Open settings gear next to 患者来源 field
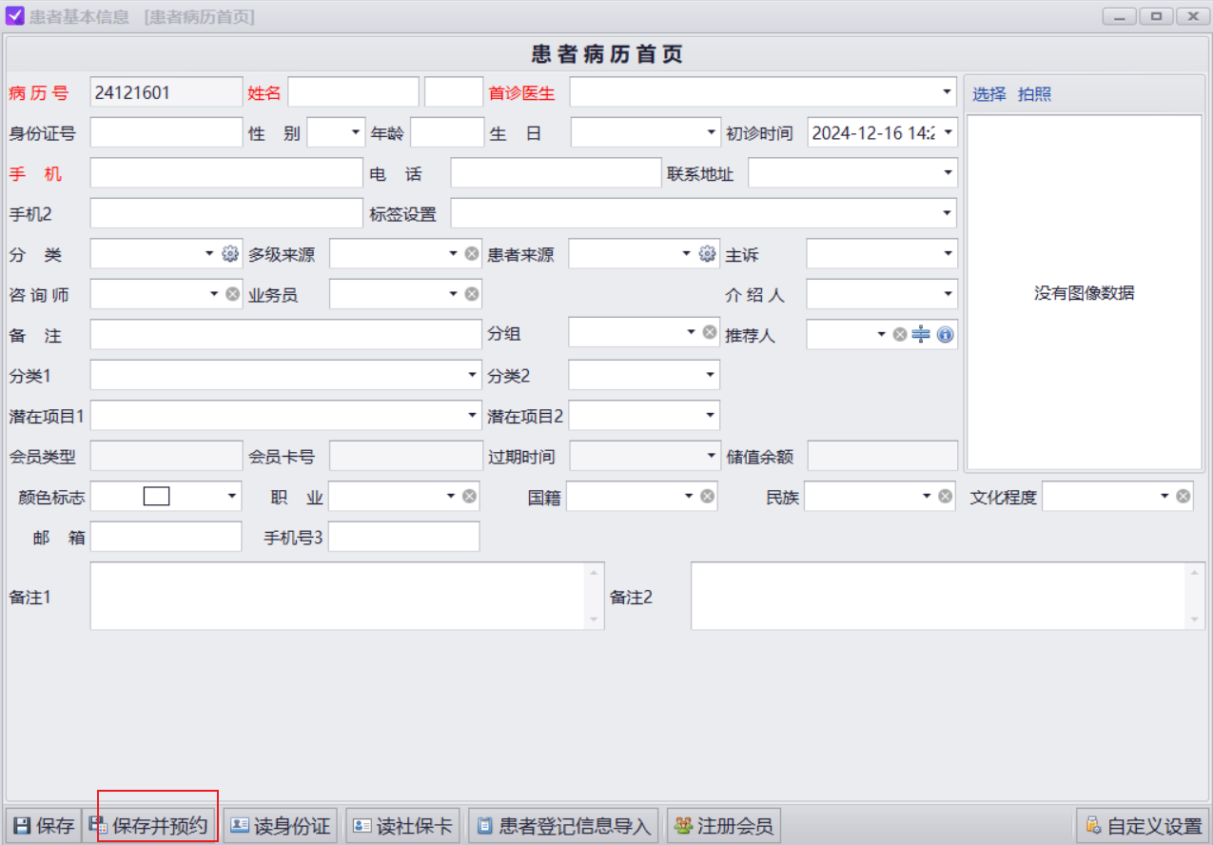Screen dimensions: 1213x845 tap(707, 254)
